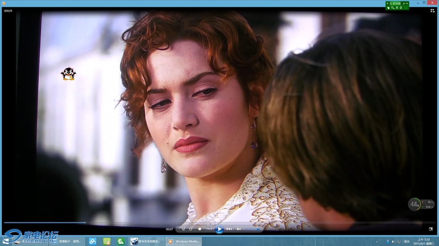439x246 pixels.
Task: Toggle shuffle mode in player controls
Action: [183, 229]
